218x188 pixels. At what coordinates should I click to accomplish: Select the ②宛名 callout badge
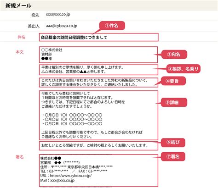click(x=174, y=55)
